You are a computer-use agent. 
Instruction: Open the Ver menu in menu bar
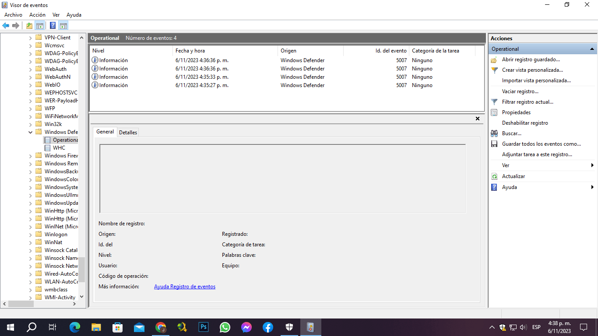tap(56, 15)
